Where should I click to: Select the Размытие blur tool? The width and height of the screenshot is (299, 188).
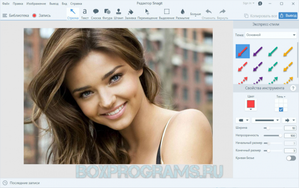[182, 14]
